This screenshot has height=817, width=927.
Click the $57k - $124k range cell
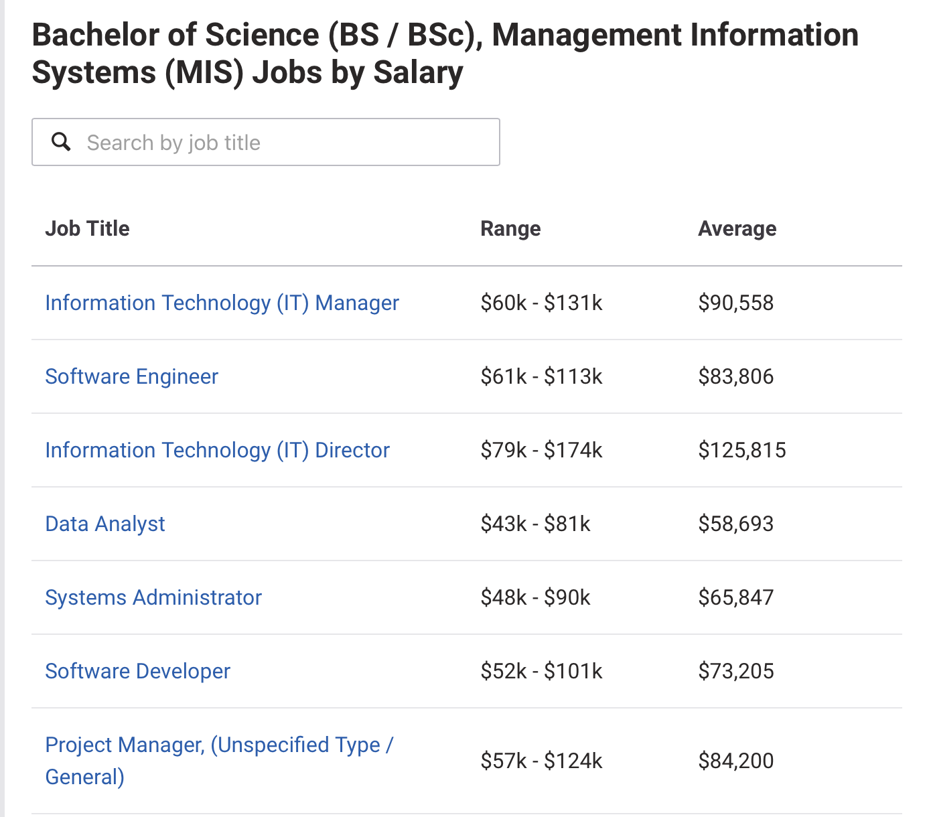(x=541, y=761)
